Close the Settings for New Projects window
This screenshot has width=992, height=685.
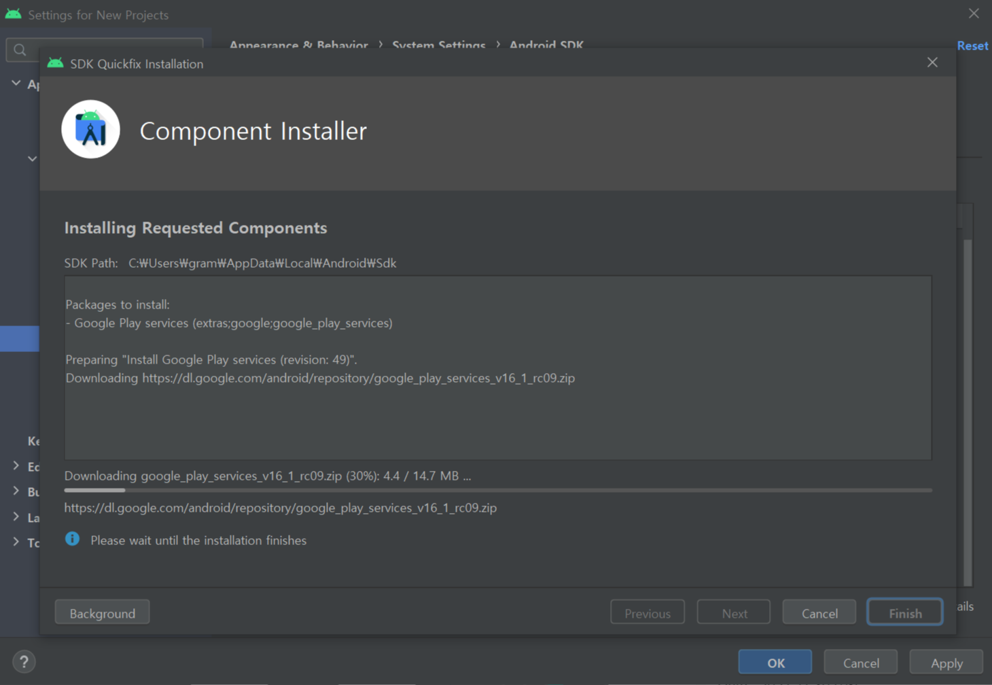tap(974, 14)
